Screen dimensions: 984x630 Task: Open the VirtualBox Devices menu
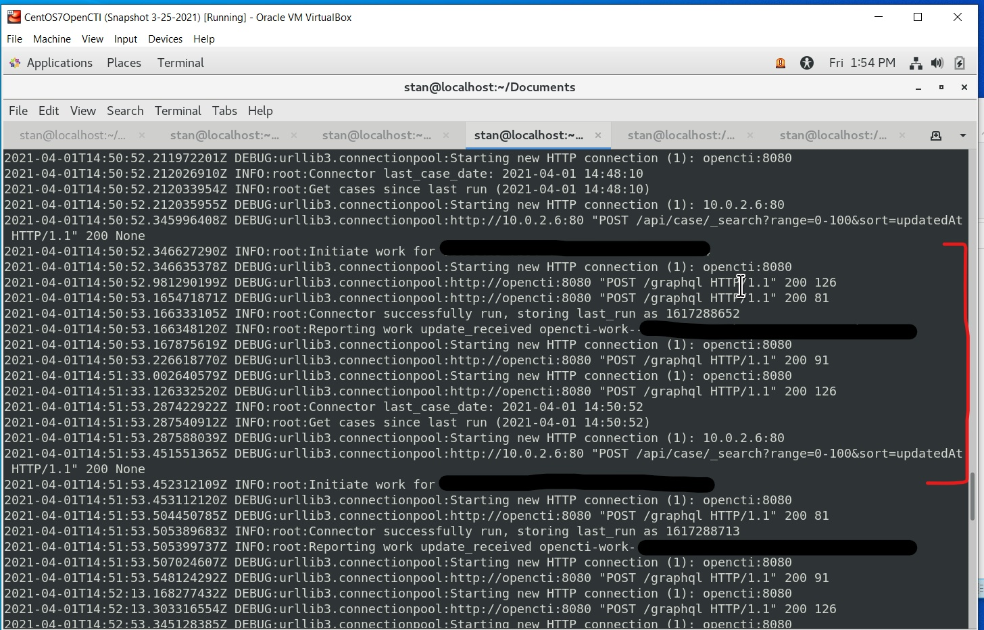(166, 39)
